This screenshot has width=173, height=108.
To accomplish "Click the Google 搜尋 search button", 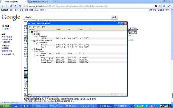I will pos(114,17).
